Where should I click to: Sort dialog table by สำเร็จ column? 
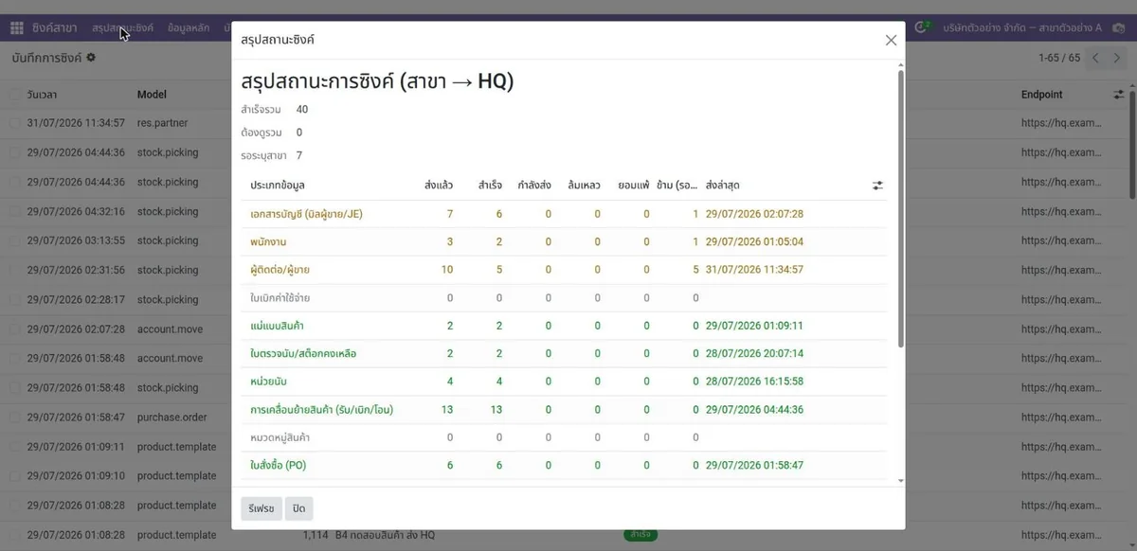(490, 186)
